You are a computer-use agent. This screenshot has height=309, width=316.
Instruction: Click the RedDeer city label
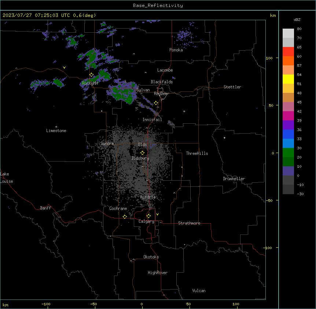click(x=161, y=94)
